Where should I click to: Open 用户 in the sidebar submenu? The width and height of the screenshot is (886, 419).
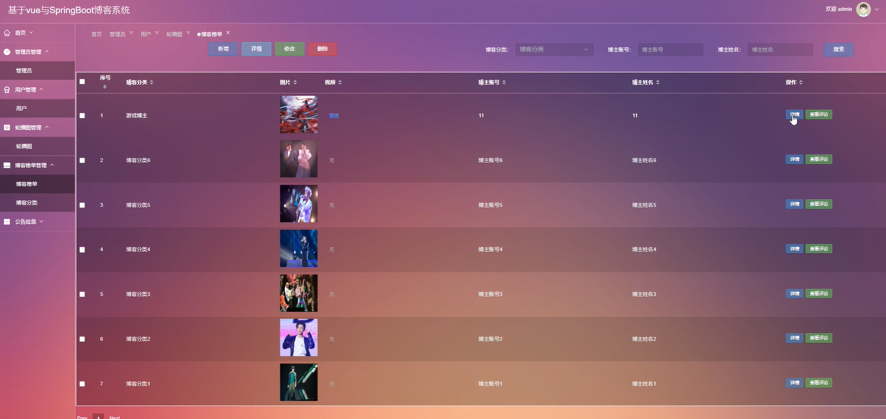click(x=37, y=108)
